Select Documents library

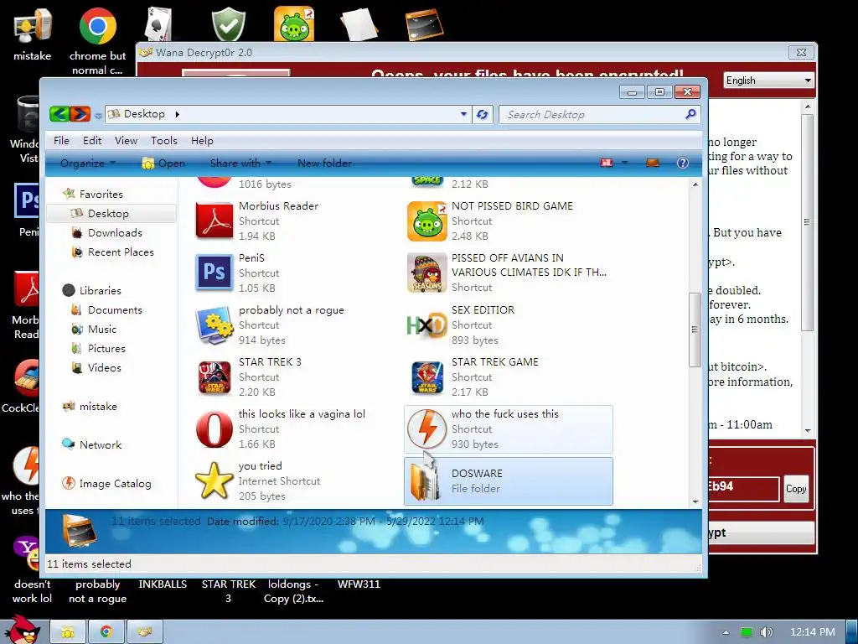[x=115, y=310]
